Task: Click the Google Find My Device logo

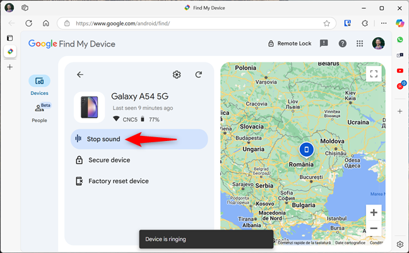Action: pos(72,43)
